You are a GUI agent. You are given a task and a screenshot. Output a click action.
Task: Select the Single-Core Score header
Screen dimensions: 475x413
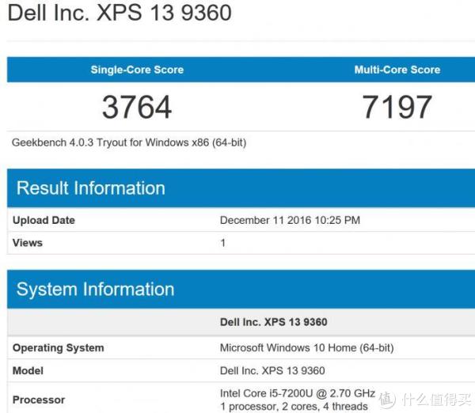pos(137,70)
